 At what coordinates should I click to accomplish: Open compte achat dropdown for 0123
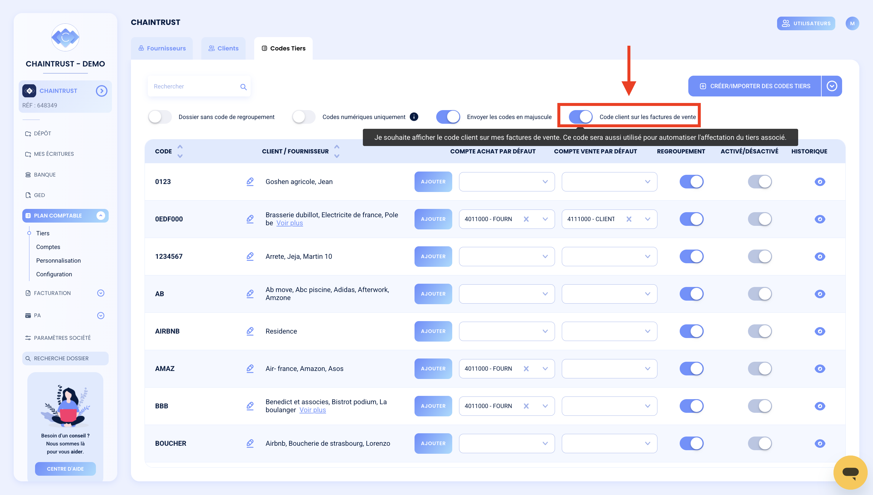pos(507,182)
